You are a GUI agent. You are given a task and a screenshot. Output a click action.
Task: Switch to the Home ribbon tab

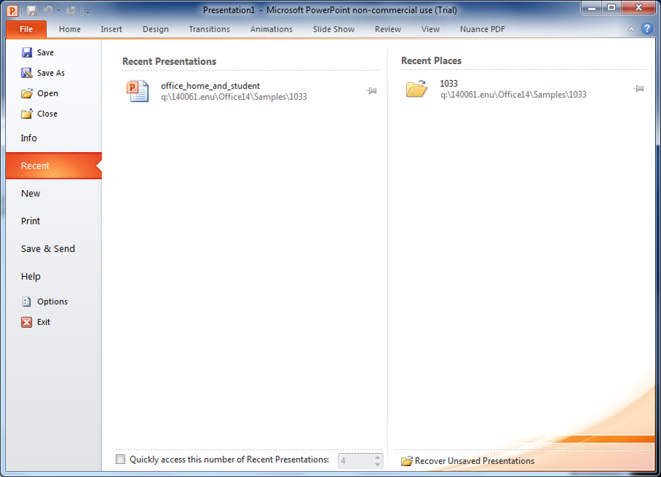tap(69, 29)
